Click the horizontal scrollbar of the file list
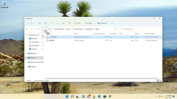The image size is (177, 99). (102, 78)
